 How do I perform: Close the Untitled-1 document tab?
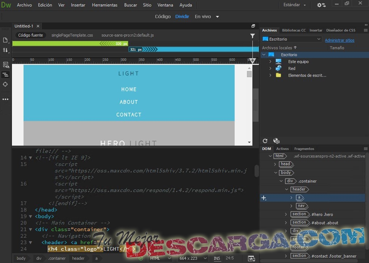[38, 26]
